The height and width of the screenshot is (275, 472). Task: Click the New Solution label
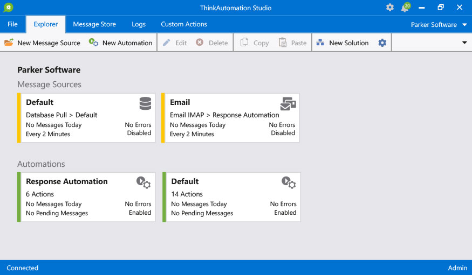(x=348, y=43)
